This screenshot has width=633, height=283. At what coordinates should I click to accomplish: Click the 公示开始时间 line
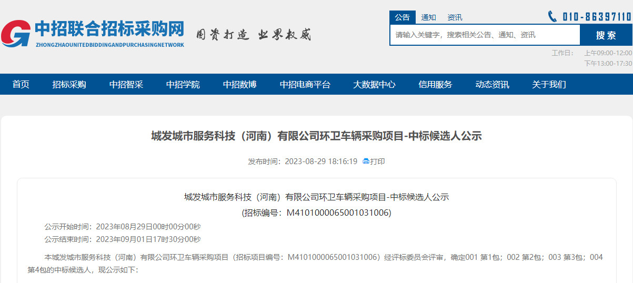pos(123,227)
